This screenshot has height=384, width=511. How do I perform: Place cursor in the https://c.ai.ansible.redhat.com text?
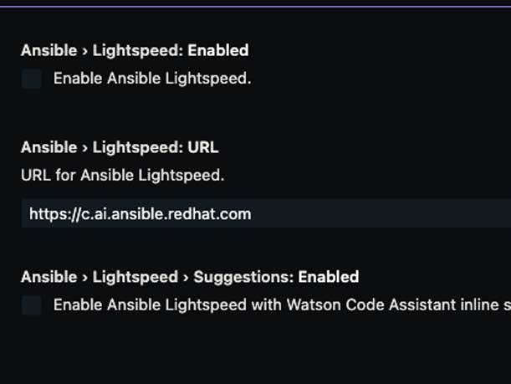pos(140,214)
